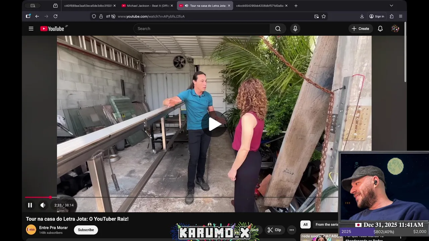Show site security padlock info
The height and width of the screenshot is (241, 429).
[101, 16]
